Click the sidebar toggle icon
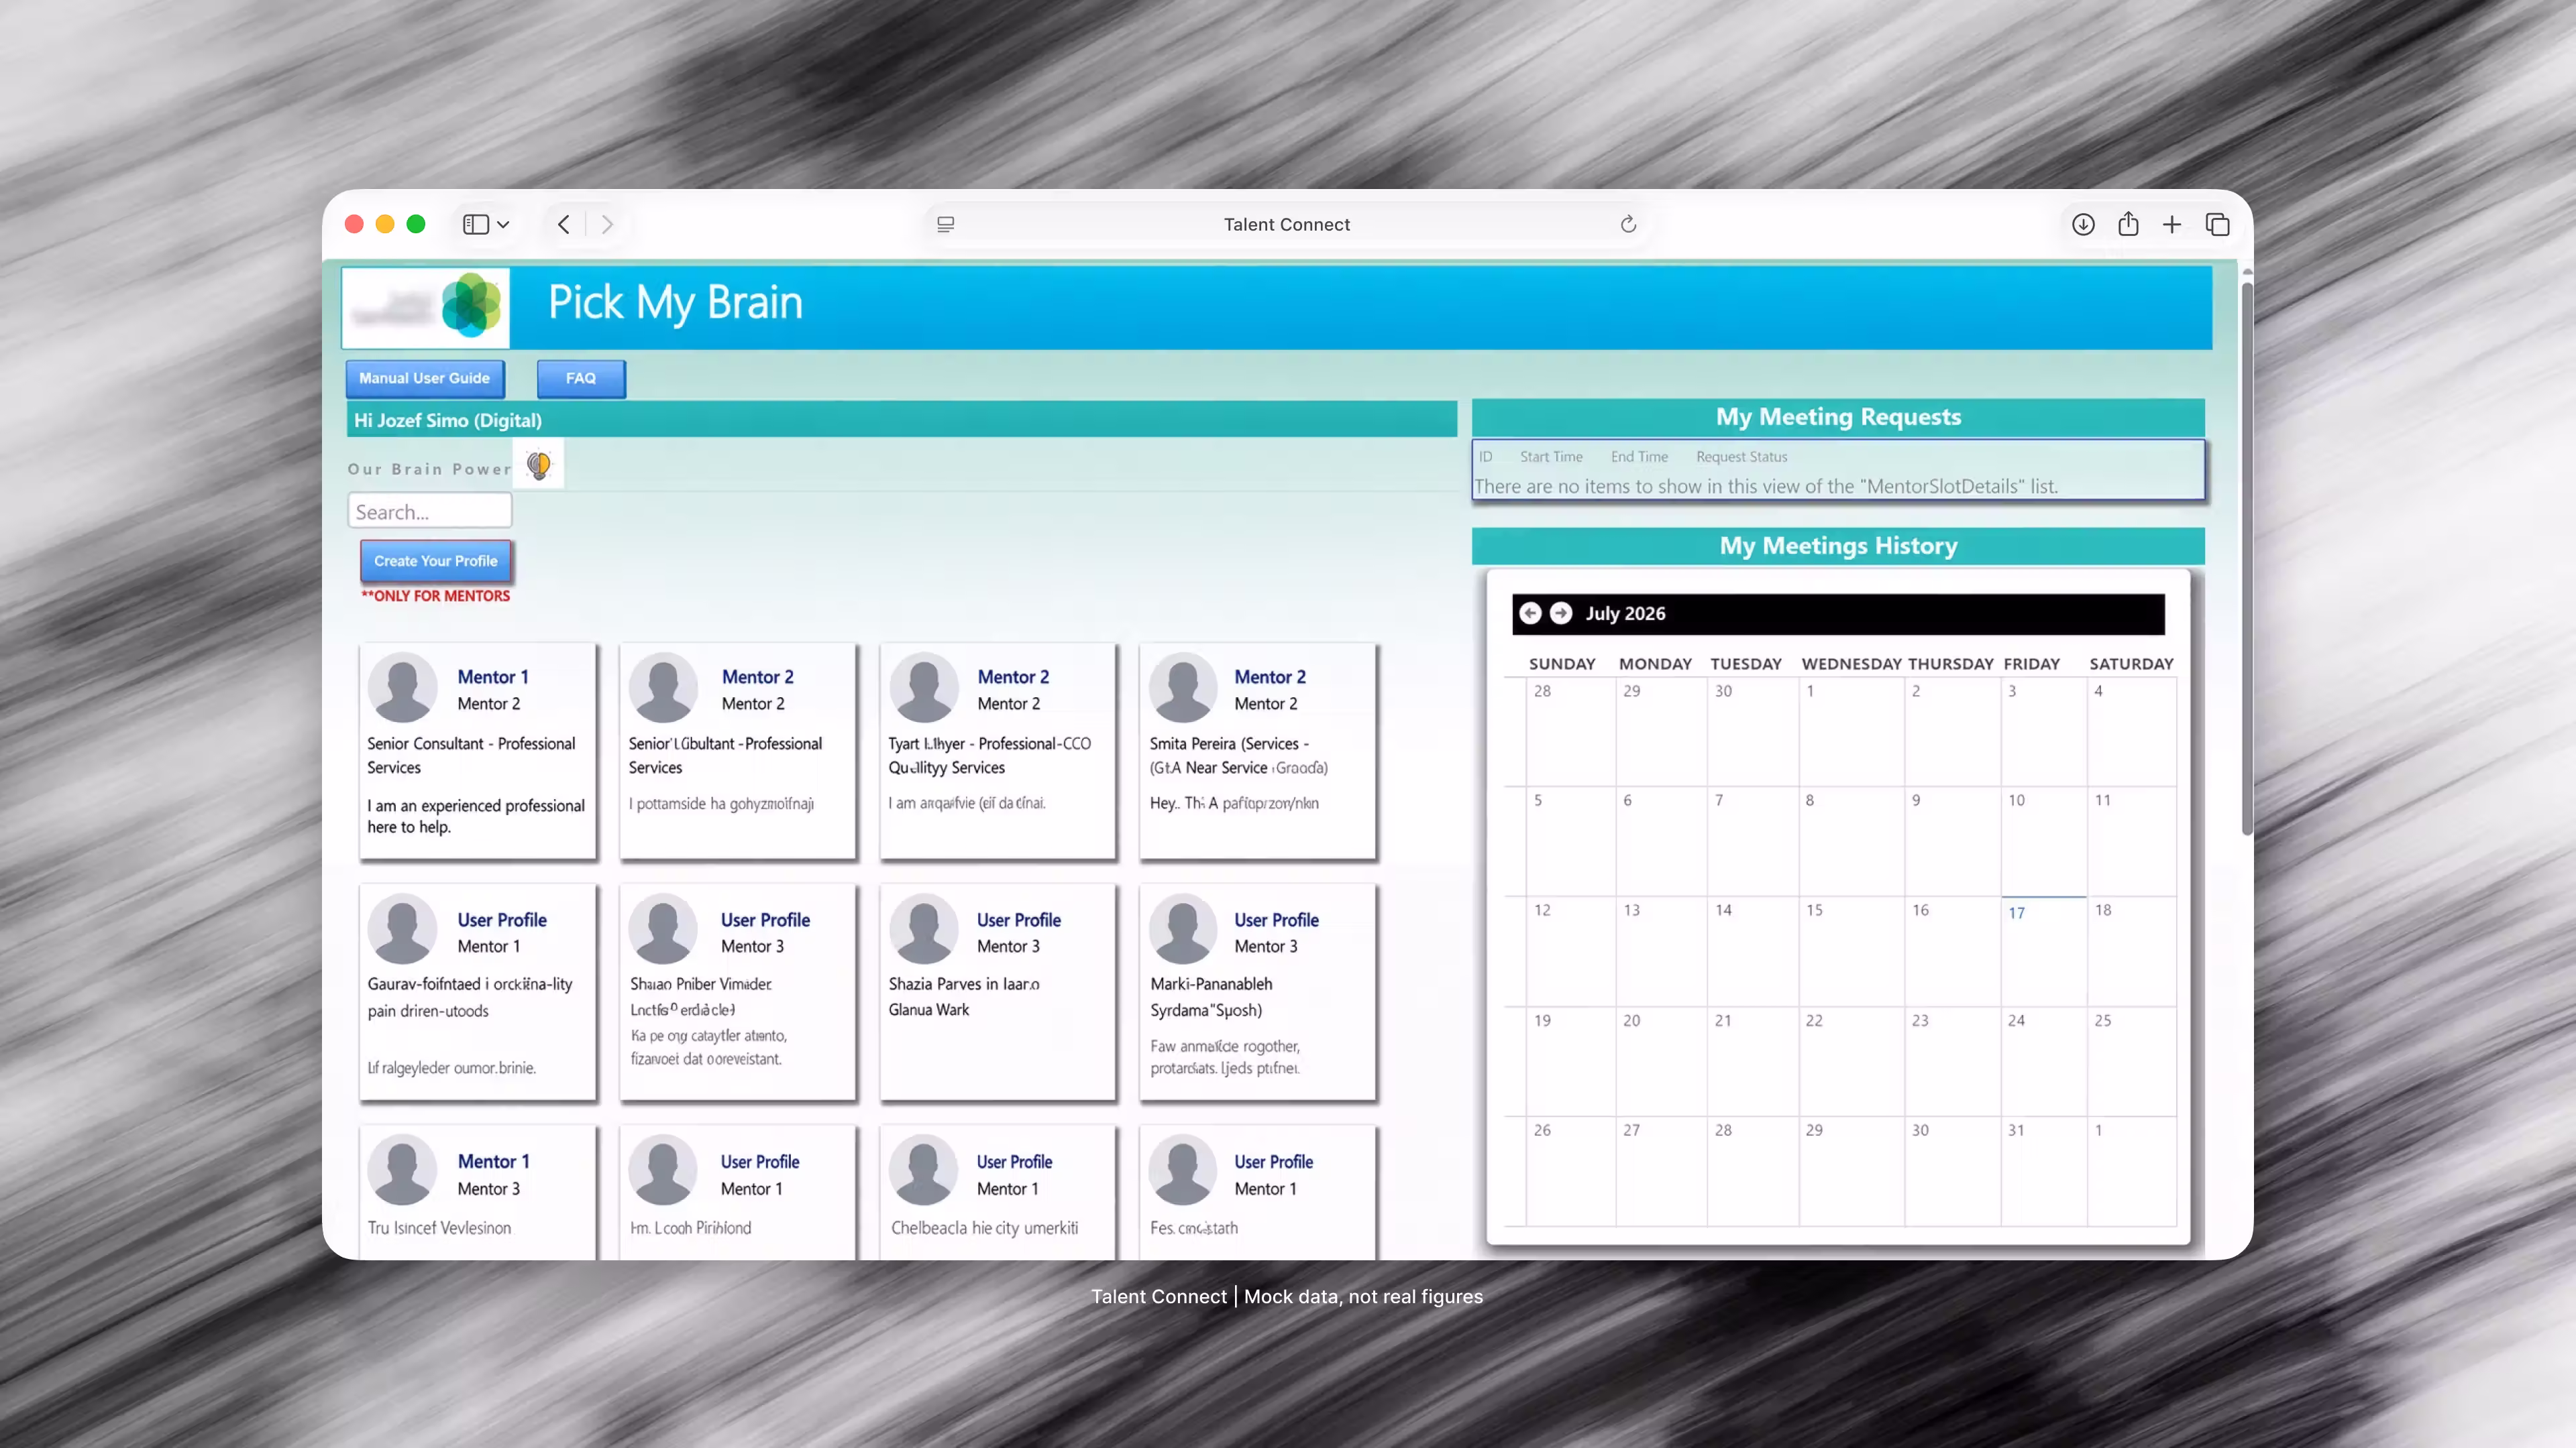 475,224
